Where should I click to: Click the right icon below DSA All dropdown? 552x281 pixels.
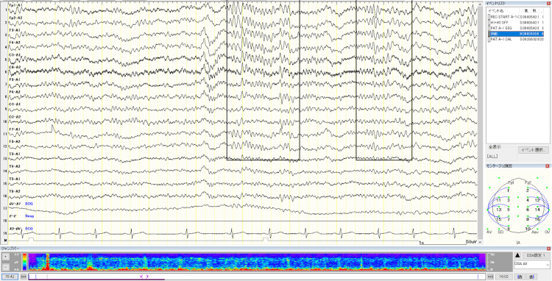532,277
